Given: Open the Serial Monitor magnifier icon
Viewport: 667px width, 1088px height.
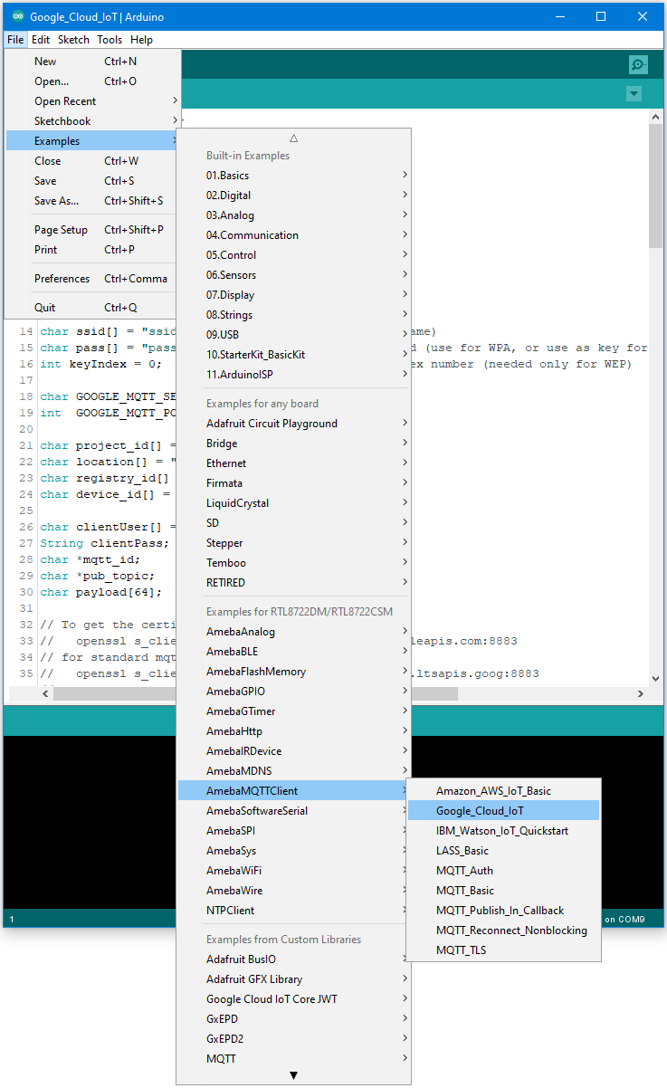Looking at the screenshot, I should coord(639,64).
